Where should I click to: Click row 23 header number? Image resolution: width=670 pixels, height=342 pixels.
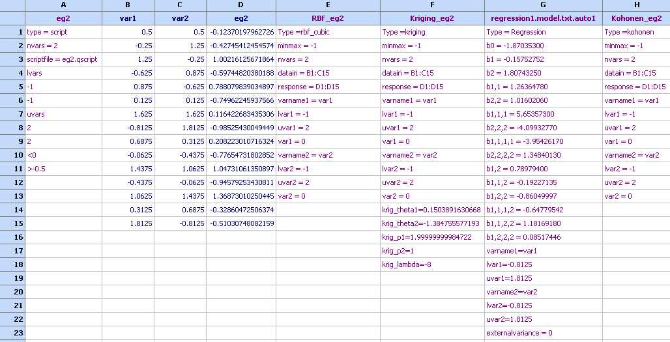[12, 333]
